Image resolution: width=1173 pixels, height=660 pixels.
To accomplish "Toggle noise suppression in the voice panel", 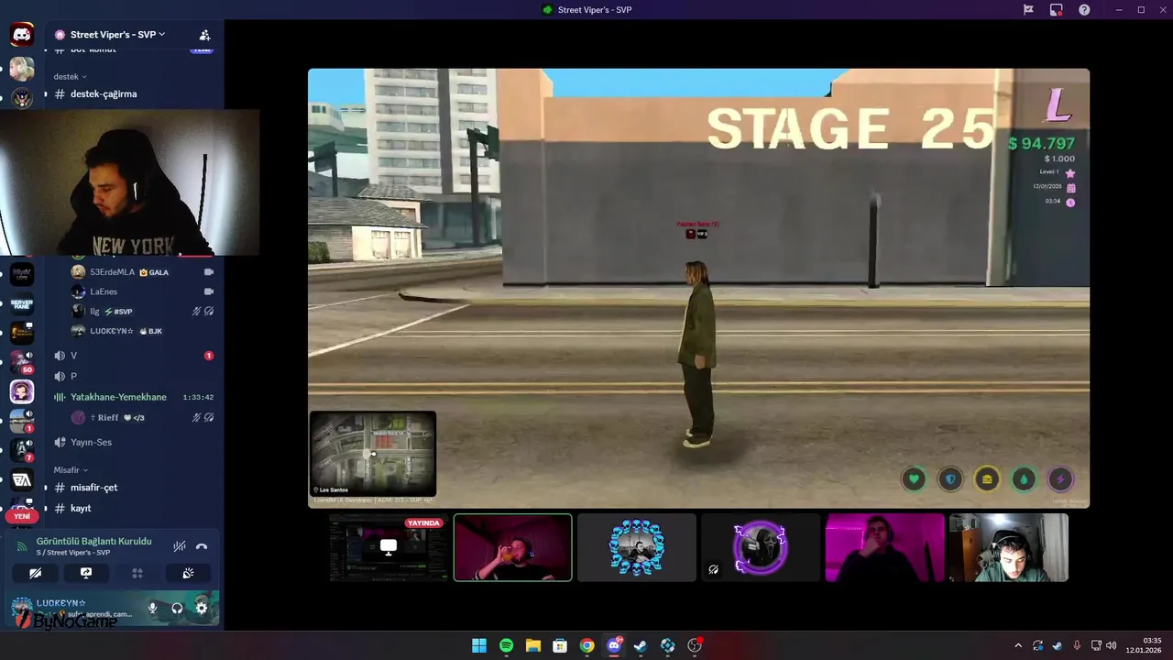I will (x=180, y=546).
